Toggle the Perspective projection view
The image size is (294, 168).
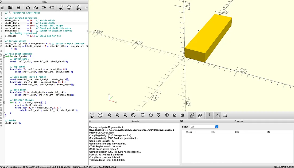[x=192, y=115]
